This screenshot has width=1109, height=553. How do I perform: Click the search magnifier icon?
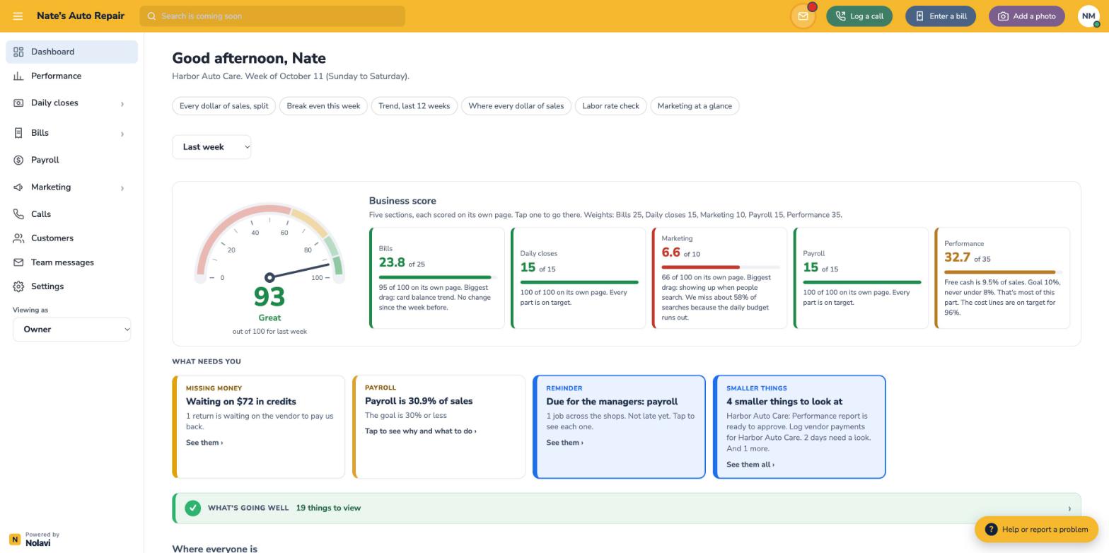pyautogui.click(x=151, y=16)
